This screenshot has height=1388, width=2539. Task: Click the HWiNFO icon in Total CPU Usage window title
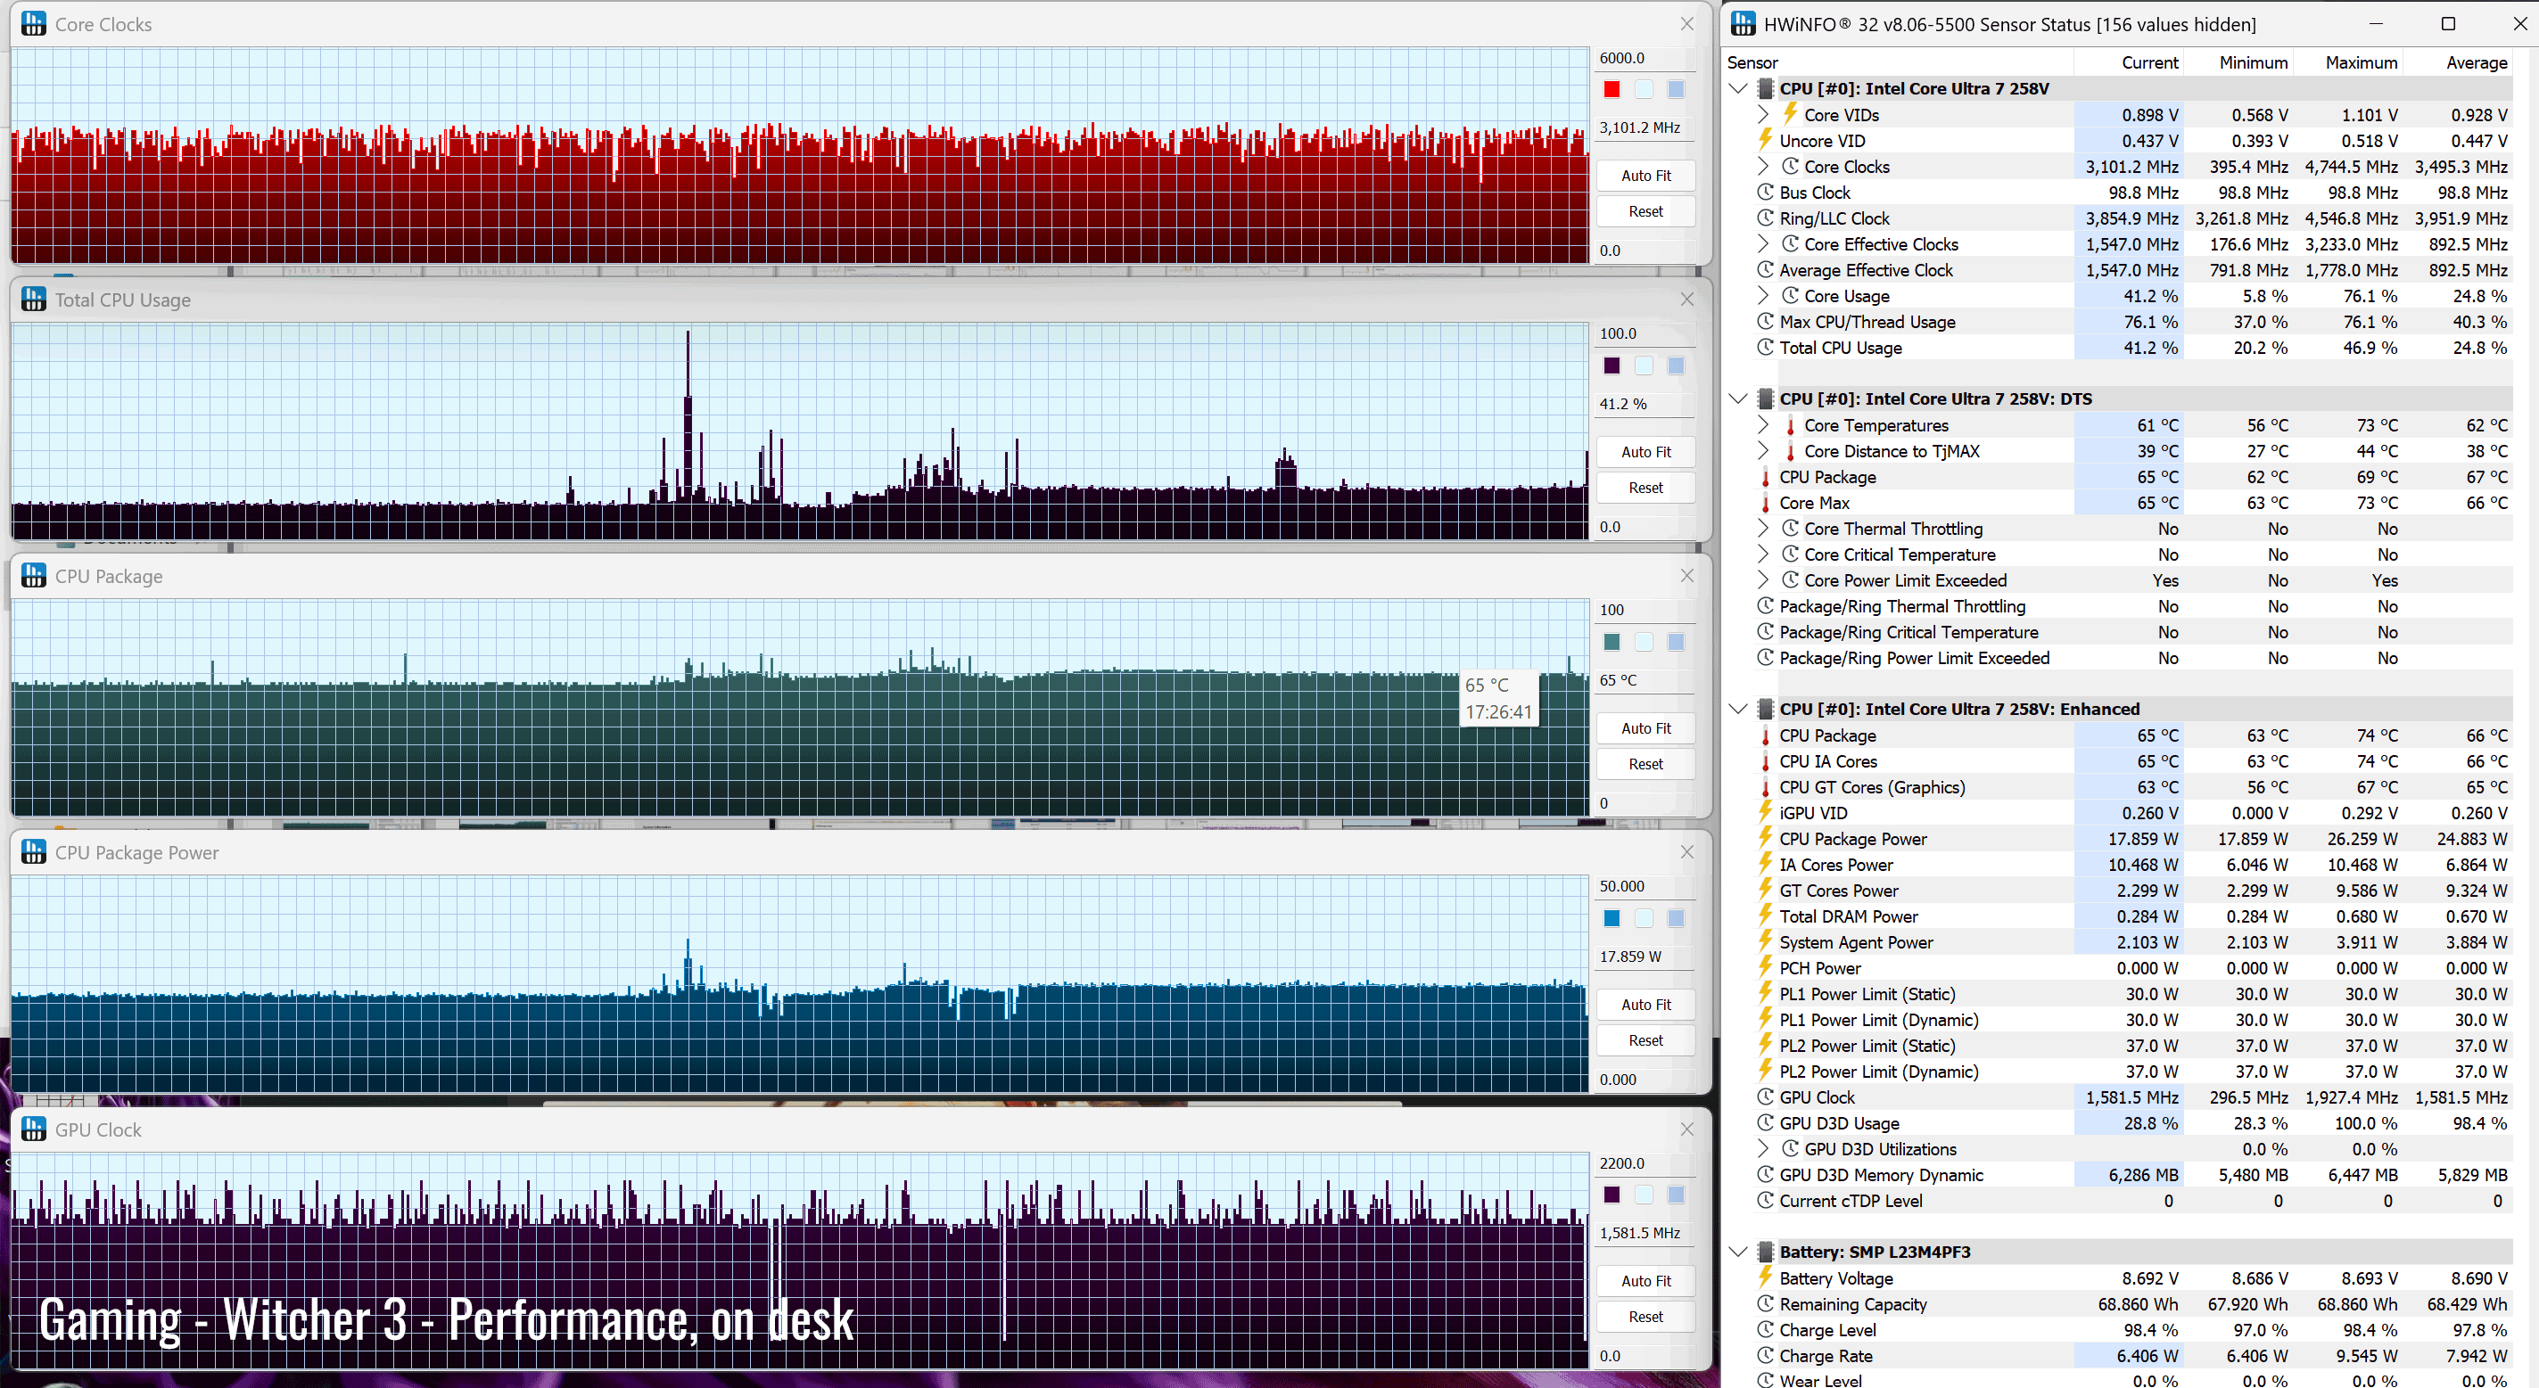34,300
